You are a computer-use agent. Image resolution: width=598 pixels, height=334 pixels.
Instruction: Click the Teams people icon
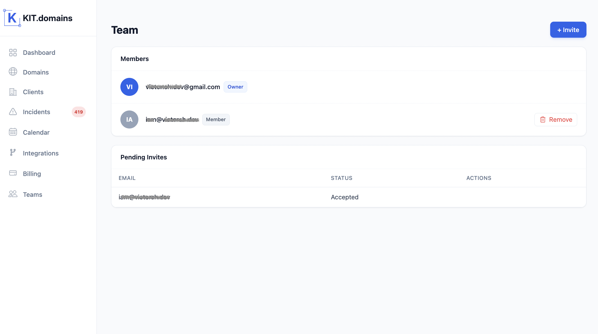13,194
